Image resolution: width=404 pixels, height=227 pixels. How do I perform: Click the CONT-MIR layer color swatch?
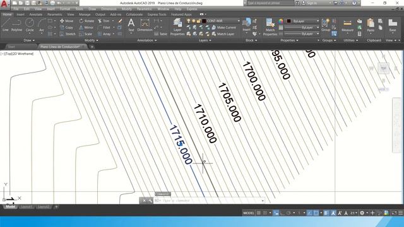pos(204,21)
